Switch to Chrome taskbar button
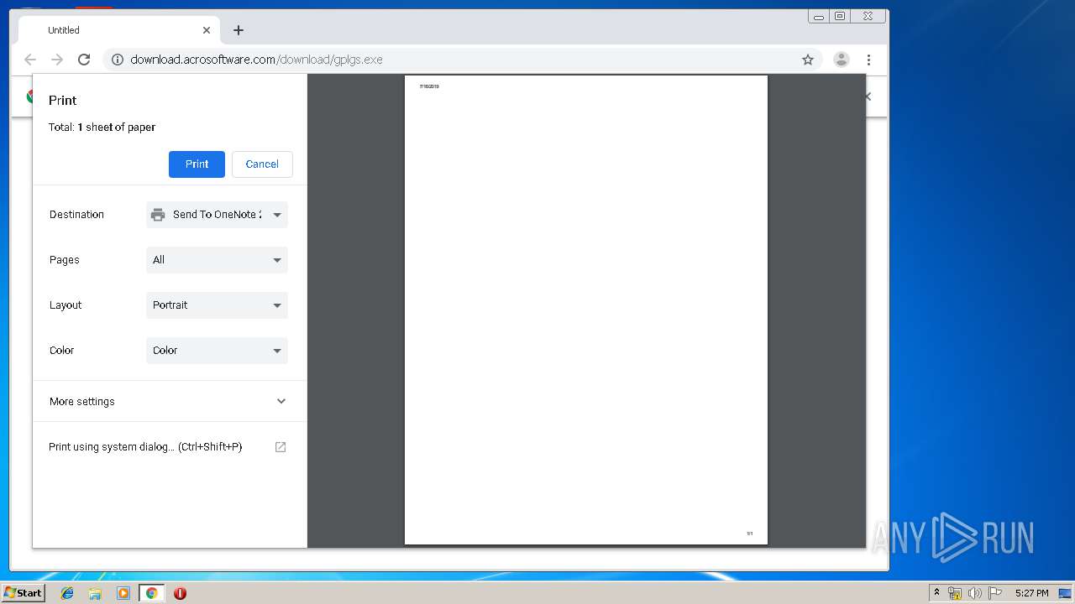This screenshot has height=604, width=1075. 152,593
